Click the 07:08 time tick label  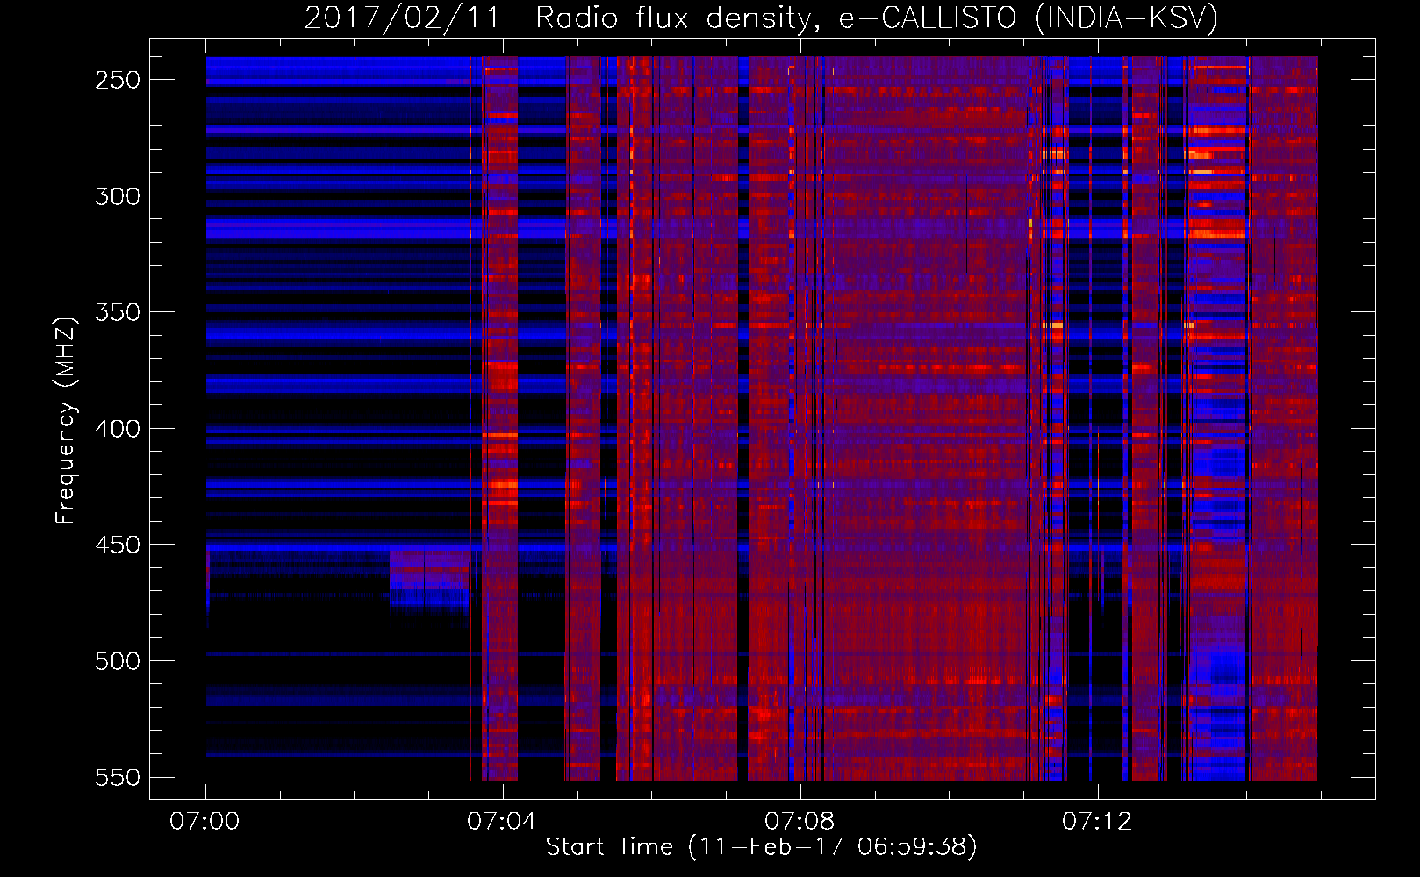[x=800, y=821]
